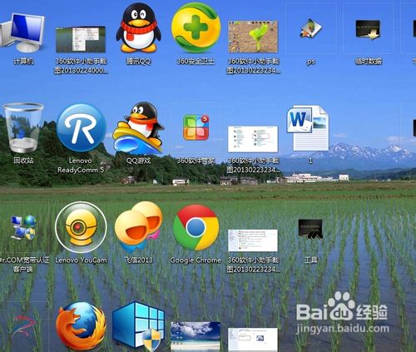Open the 回收站 recycle bin
The height and width of the screenshot is (352, 416).
tap(23, 127)
